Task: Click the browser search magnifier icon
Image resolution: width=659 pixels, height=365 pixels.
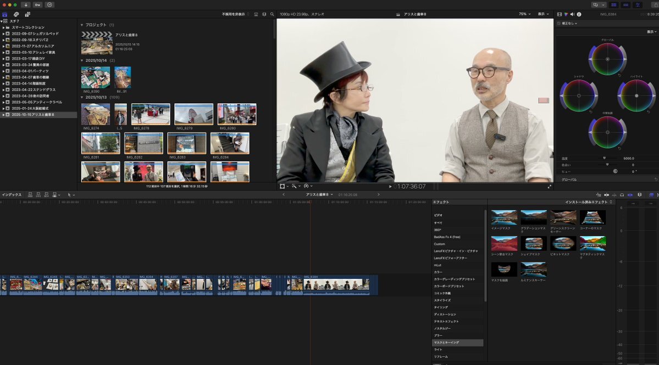Action: coord(272,14)
